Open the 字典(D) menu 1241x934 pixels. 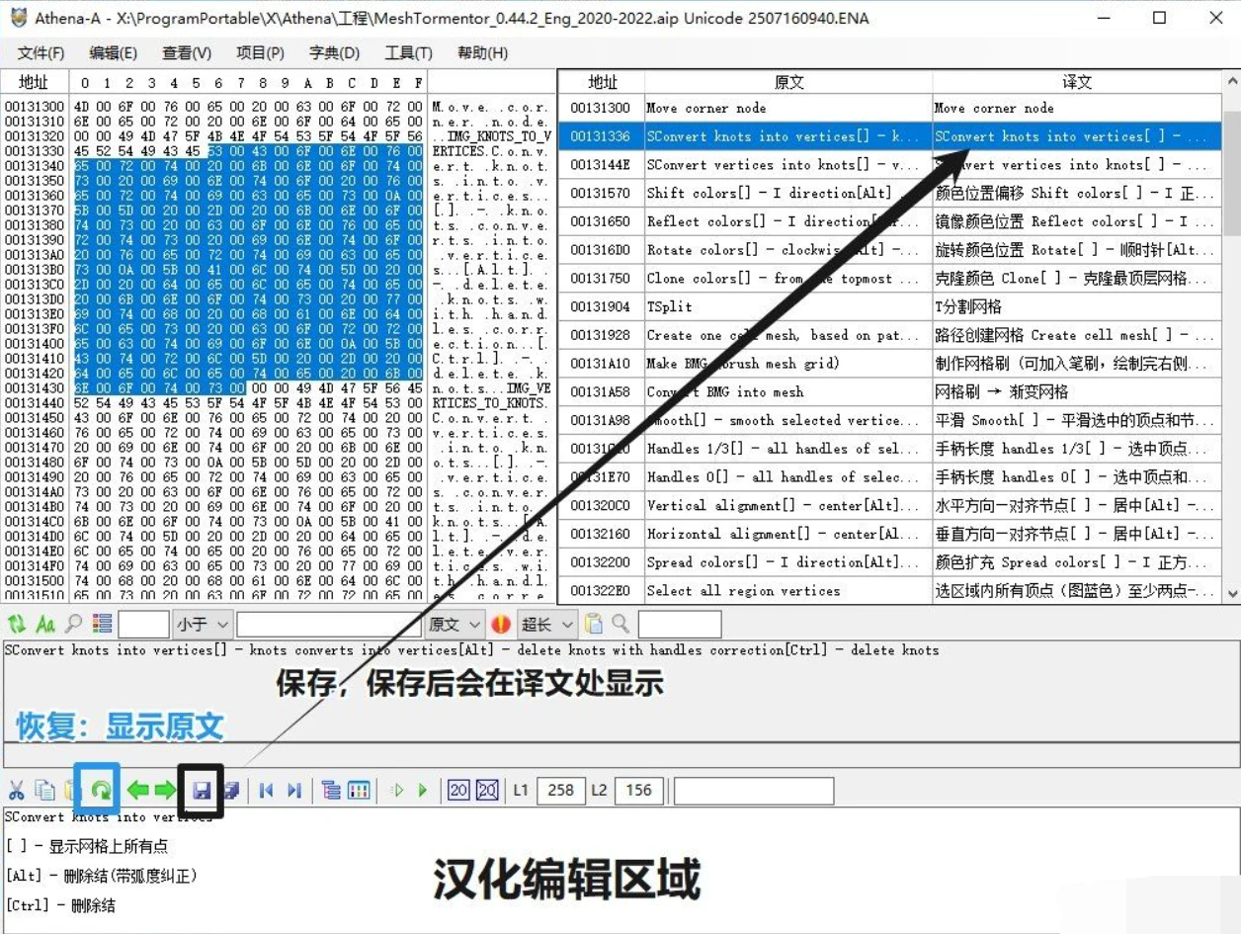[x=334, y=52]
